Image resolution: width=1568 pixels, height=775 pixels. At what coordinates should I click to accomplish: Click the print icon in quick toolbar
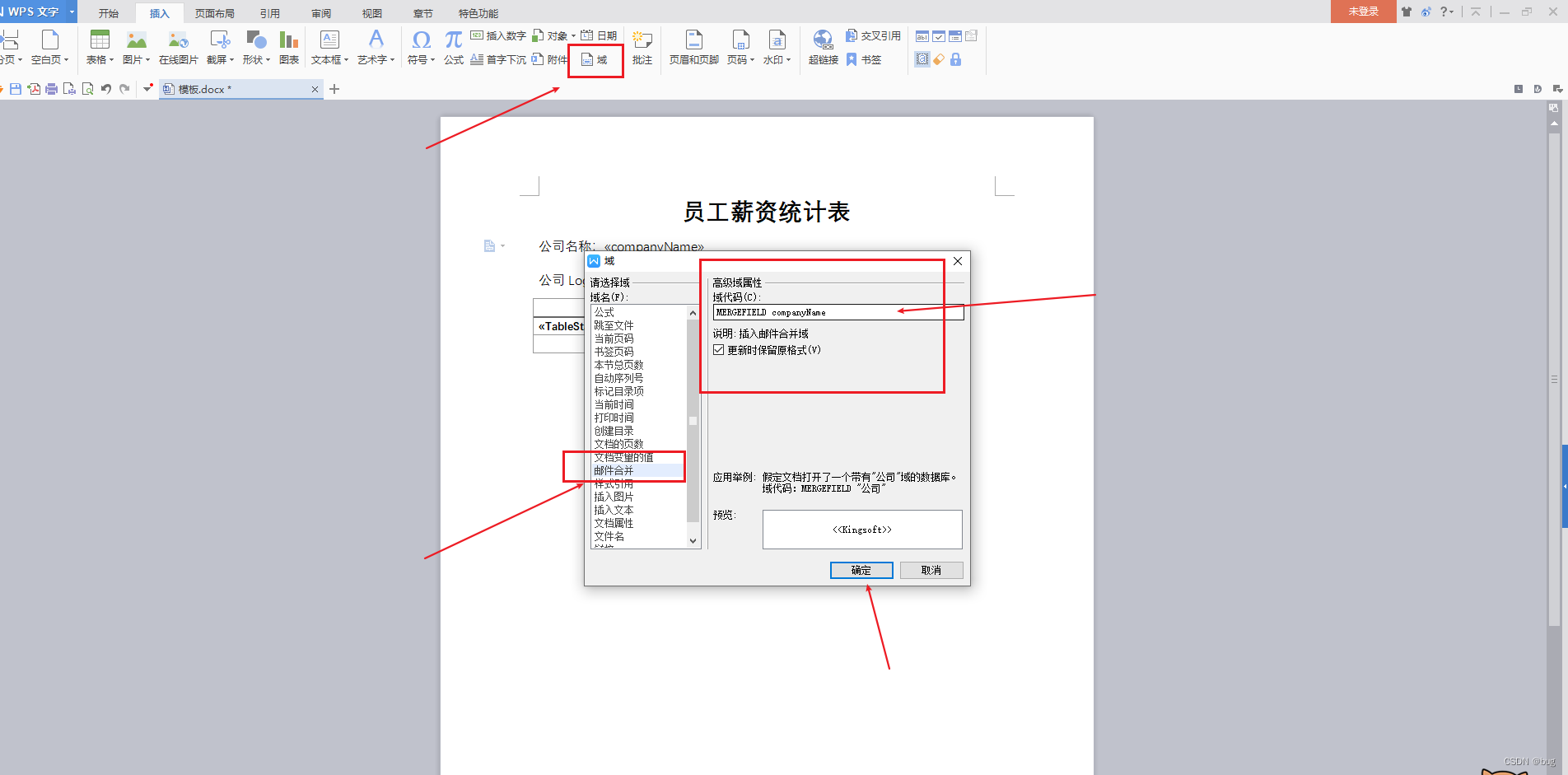(x=51, y=89)
